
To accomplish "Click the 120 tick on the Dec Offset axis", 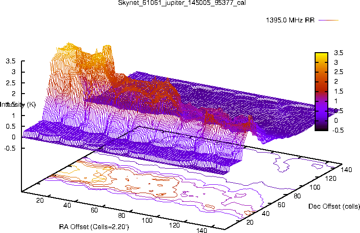I will 331,178.
